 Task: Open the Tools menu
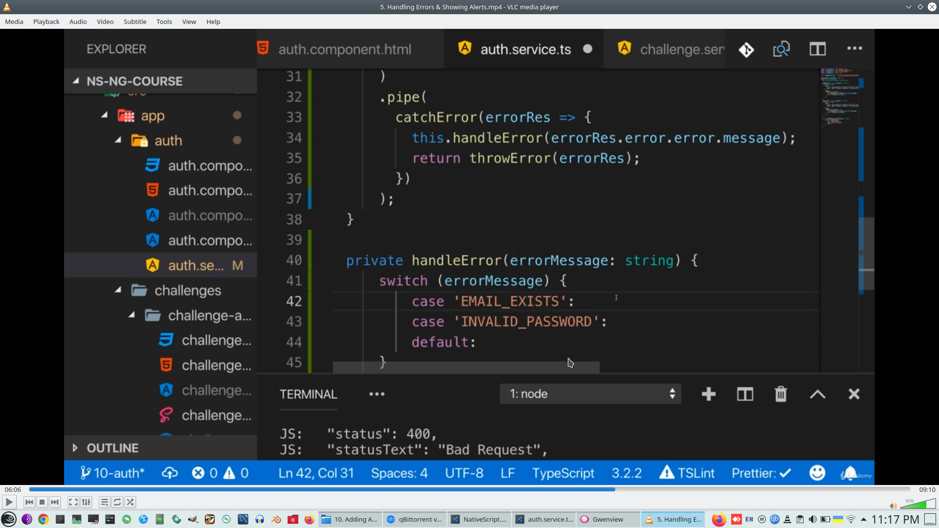[164, 22]
